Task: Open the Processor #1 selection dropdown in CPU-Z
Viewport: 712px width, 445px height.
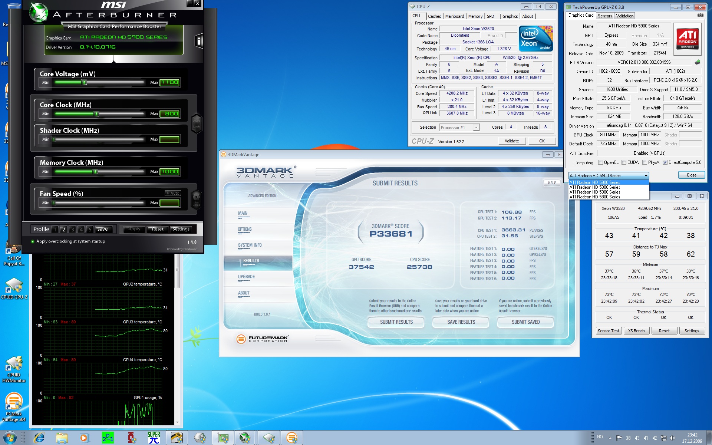Action: (459, 128)
